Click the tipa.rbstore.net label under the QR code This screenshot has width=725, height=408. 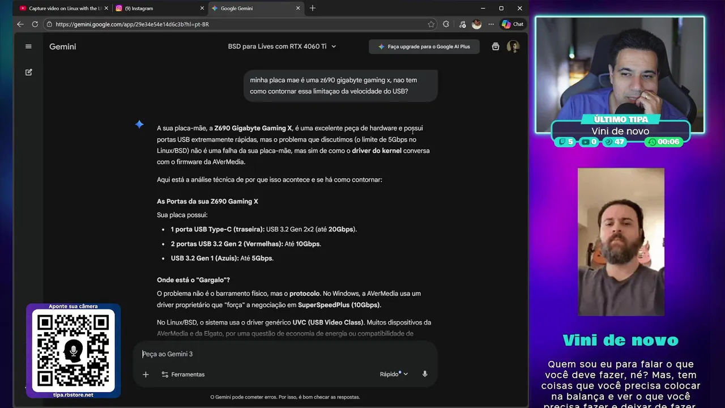(x=73, y=394)
